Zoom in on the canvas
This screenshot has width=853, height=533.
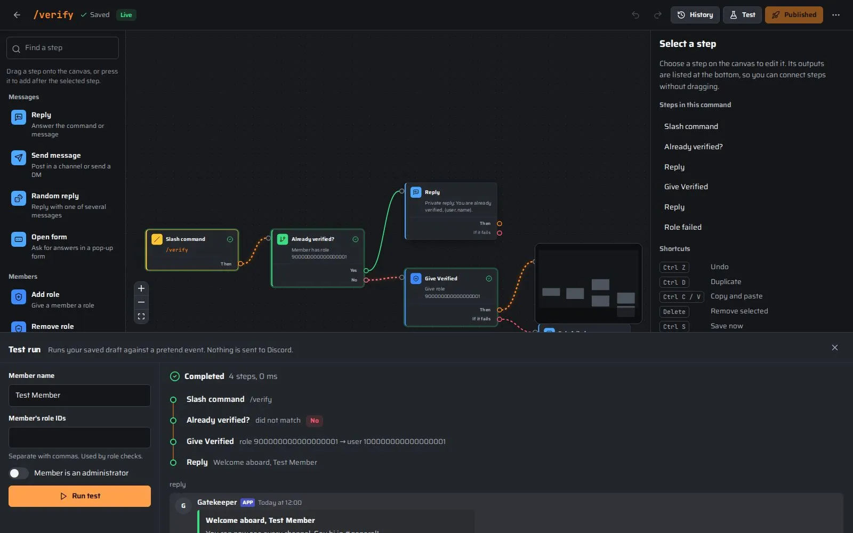tap(141, 288)
